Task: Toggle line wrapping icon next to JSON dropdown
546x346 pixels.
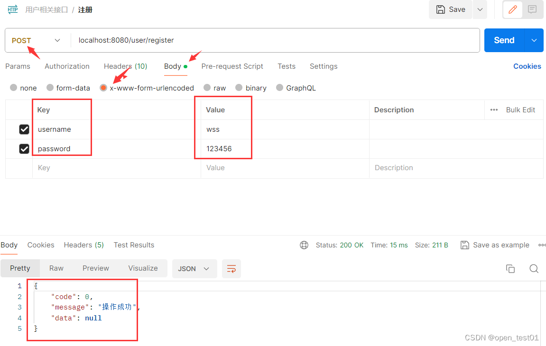Action: (231, 268)
